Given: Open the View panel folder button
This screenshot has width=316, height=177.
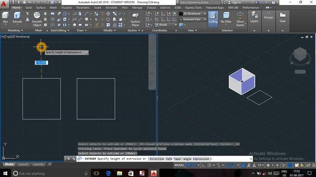Looking at the screenshot, I should tap(282, 17).
